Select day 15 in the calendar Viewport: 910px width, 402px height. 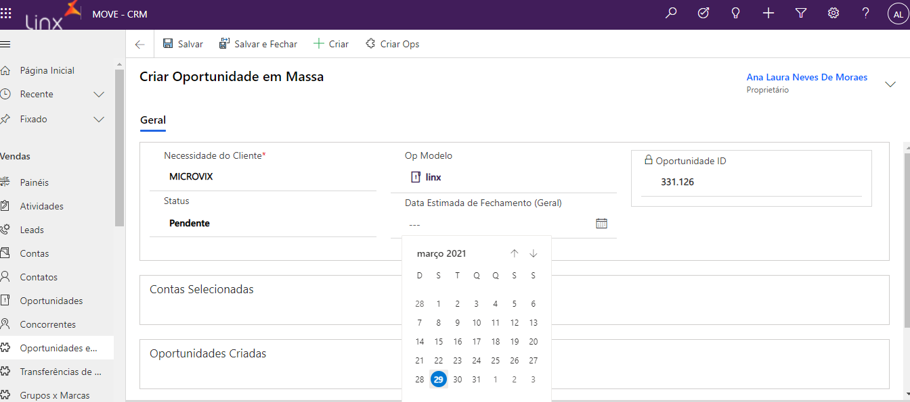pos(439,342)
